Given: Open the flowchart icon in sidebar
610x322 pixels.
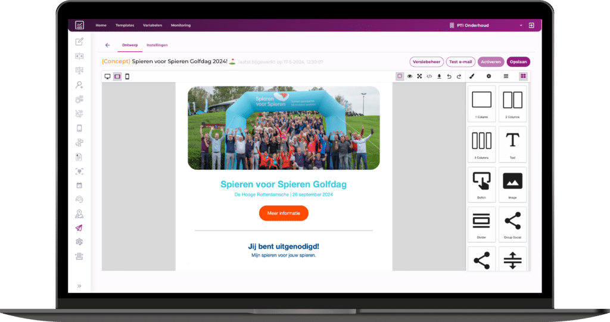Looking at the screenshot, I should coord(79,143).
